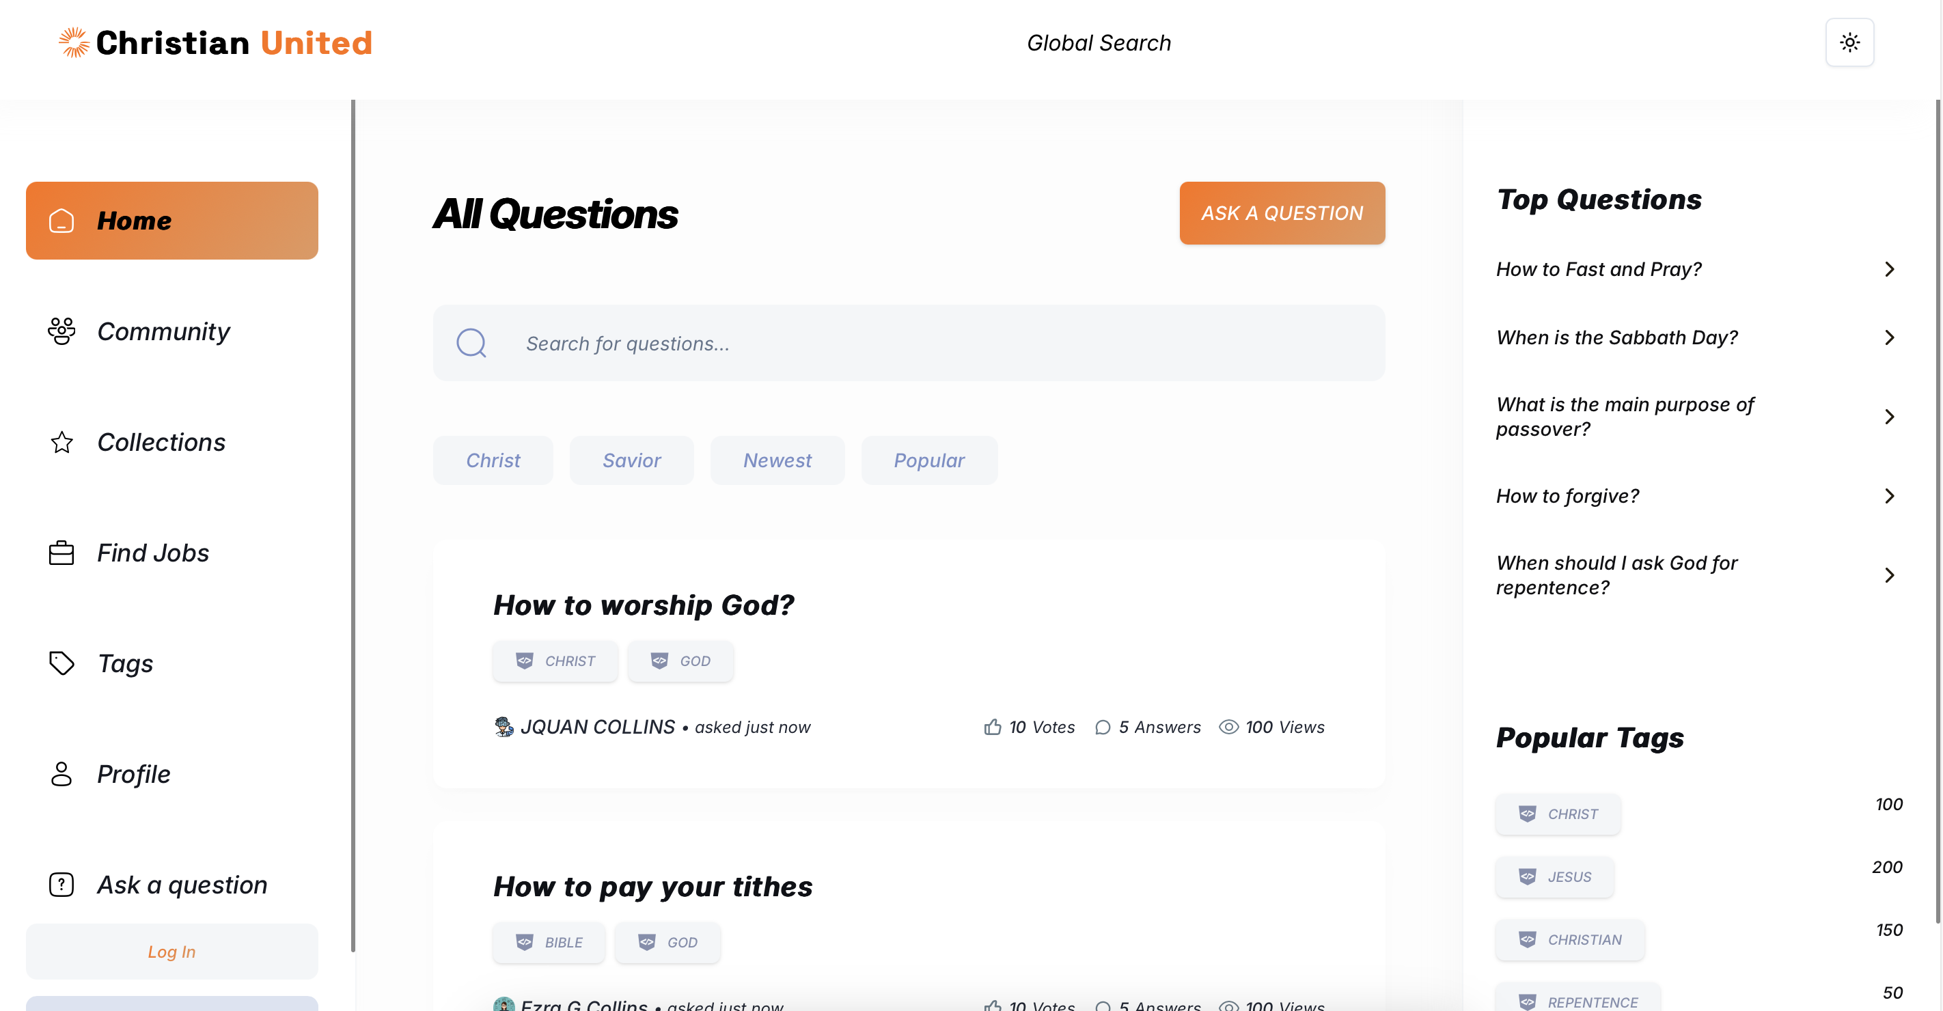Expand the 'How to Fast and Pray?' chevron
The width and height of the screenshot is (1943, 1011).
[x=1889, y=269]
